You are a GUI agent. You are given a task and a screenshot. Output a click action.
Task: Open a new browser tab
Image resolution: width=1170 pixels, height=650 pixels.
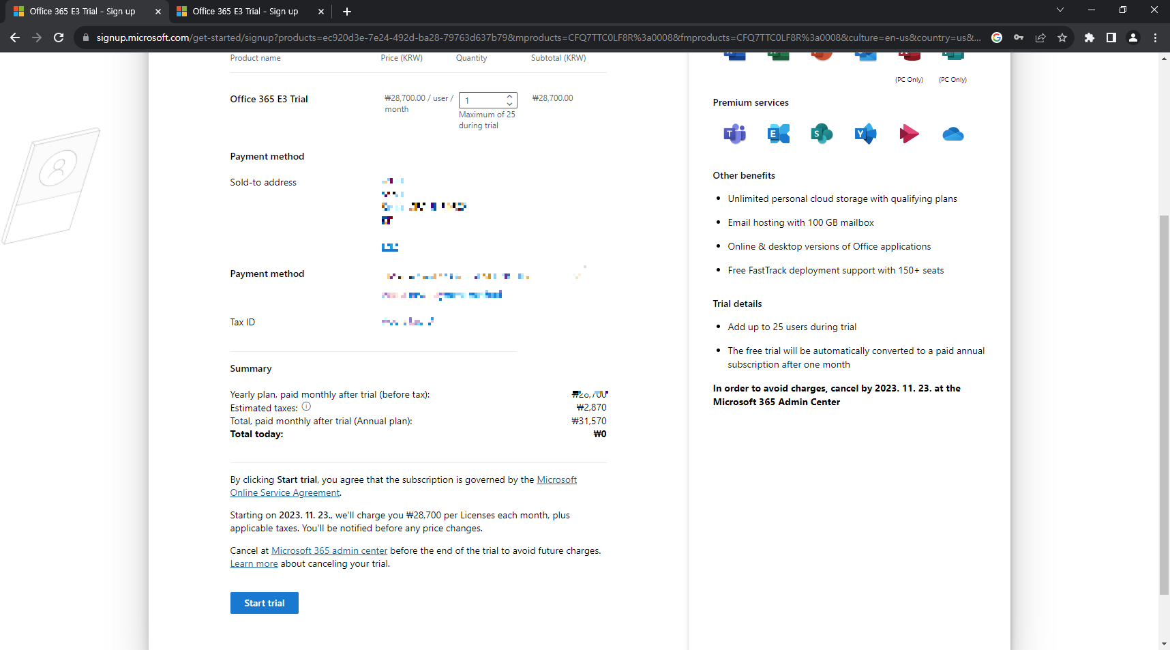[x=347, y=12]
